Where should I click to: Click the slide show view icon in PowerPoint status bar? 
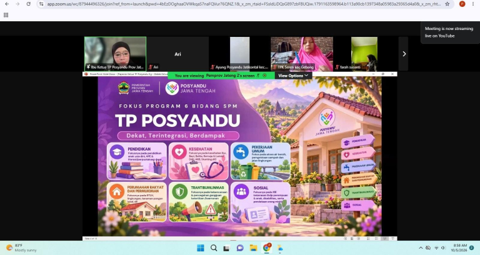tap(385, 238)
